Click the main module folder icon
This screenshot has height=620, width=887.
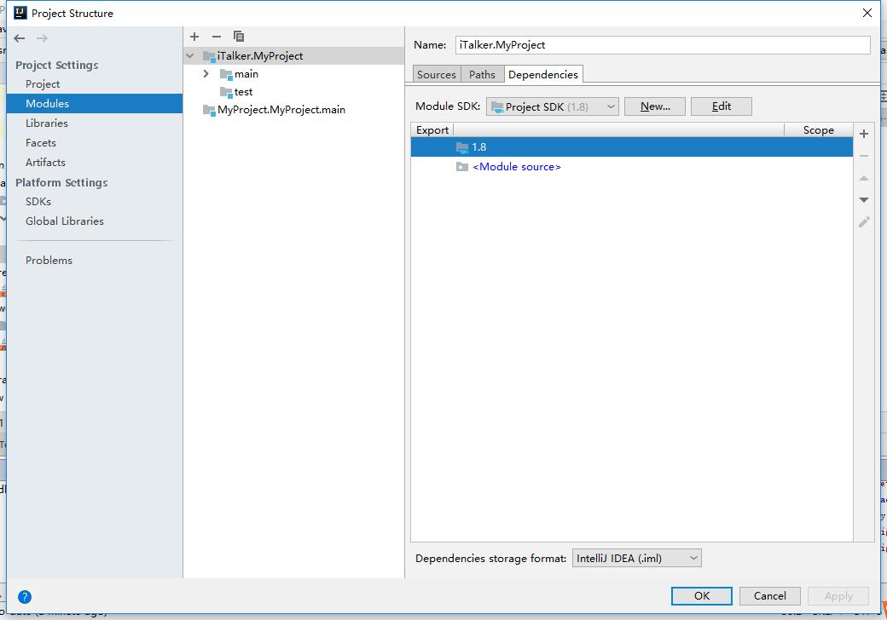click(226, 74)
